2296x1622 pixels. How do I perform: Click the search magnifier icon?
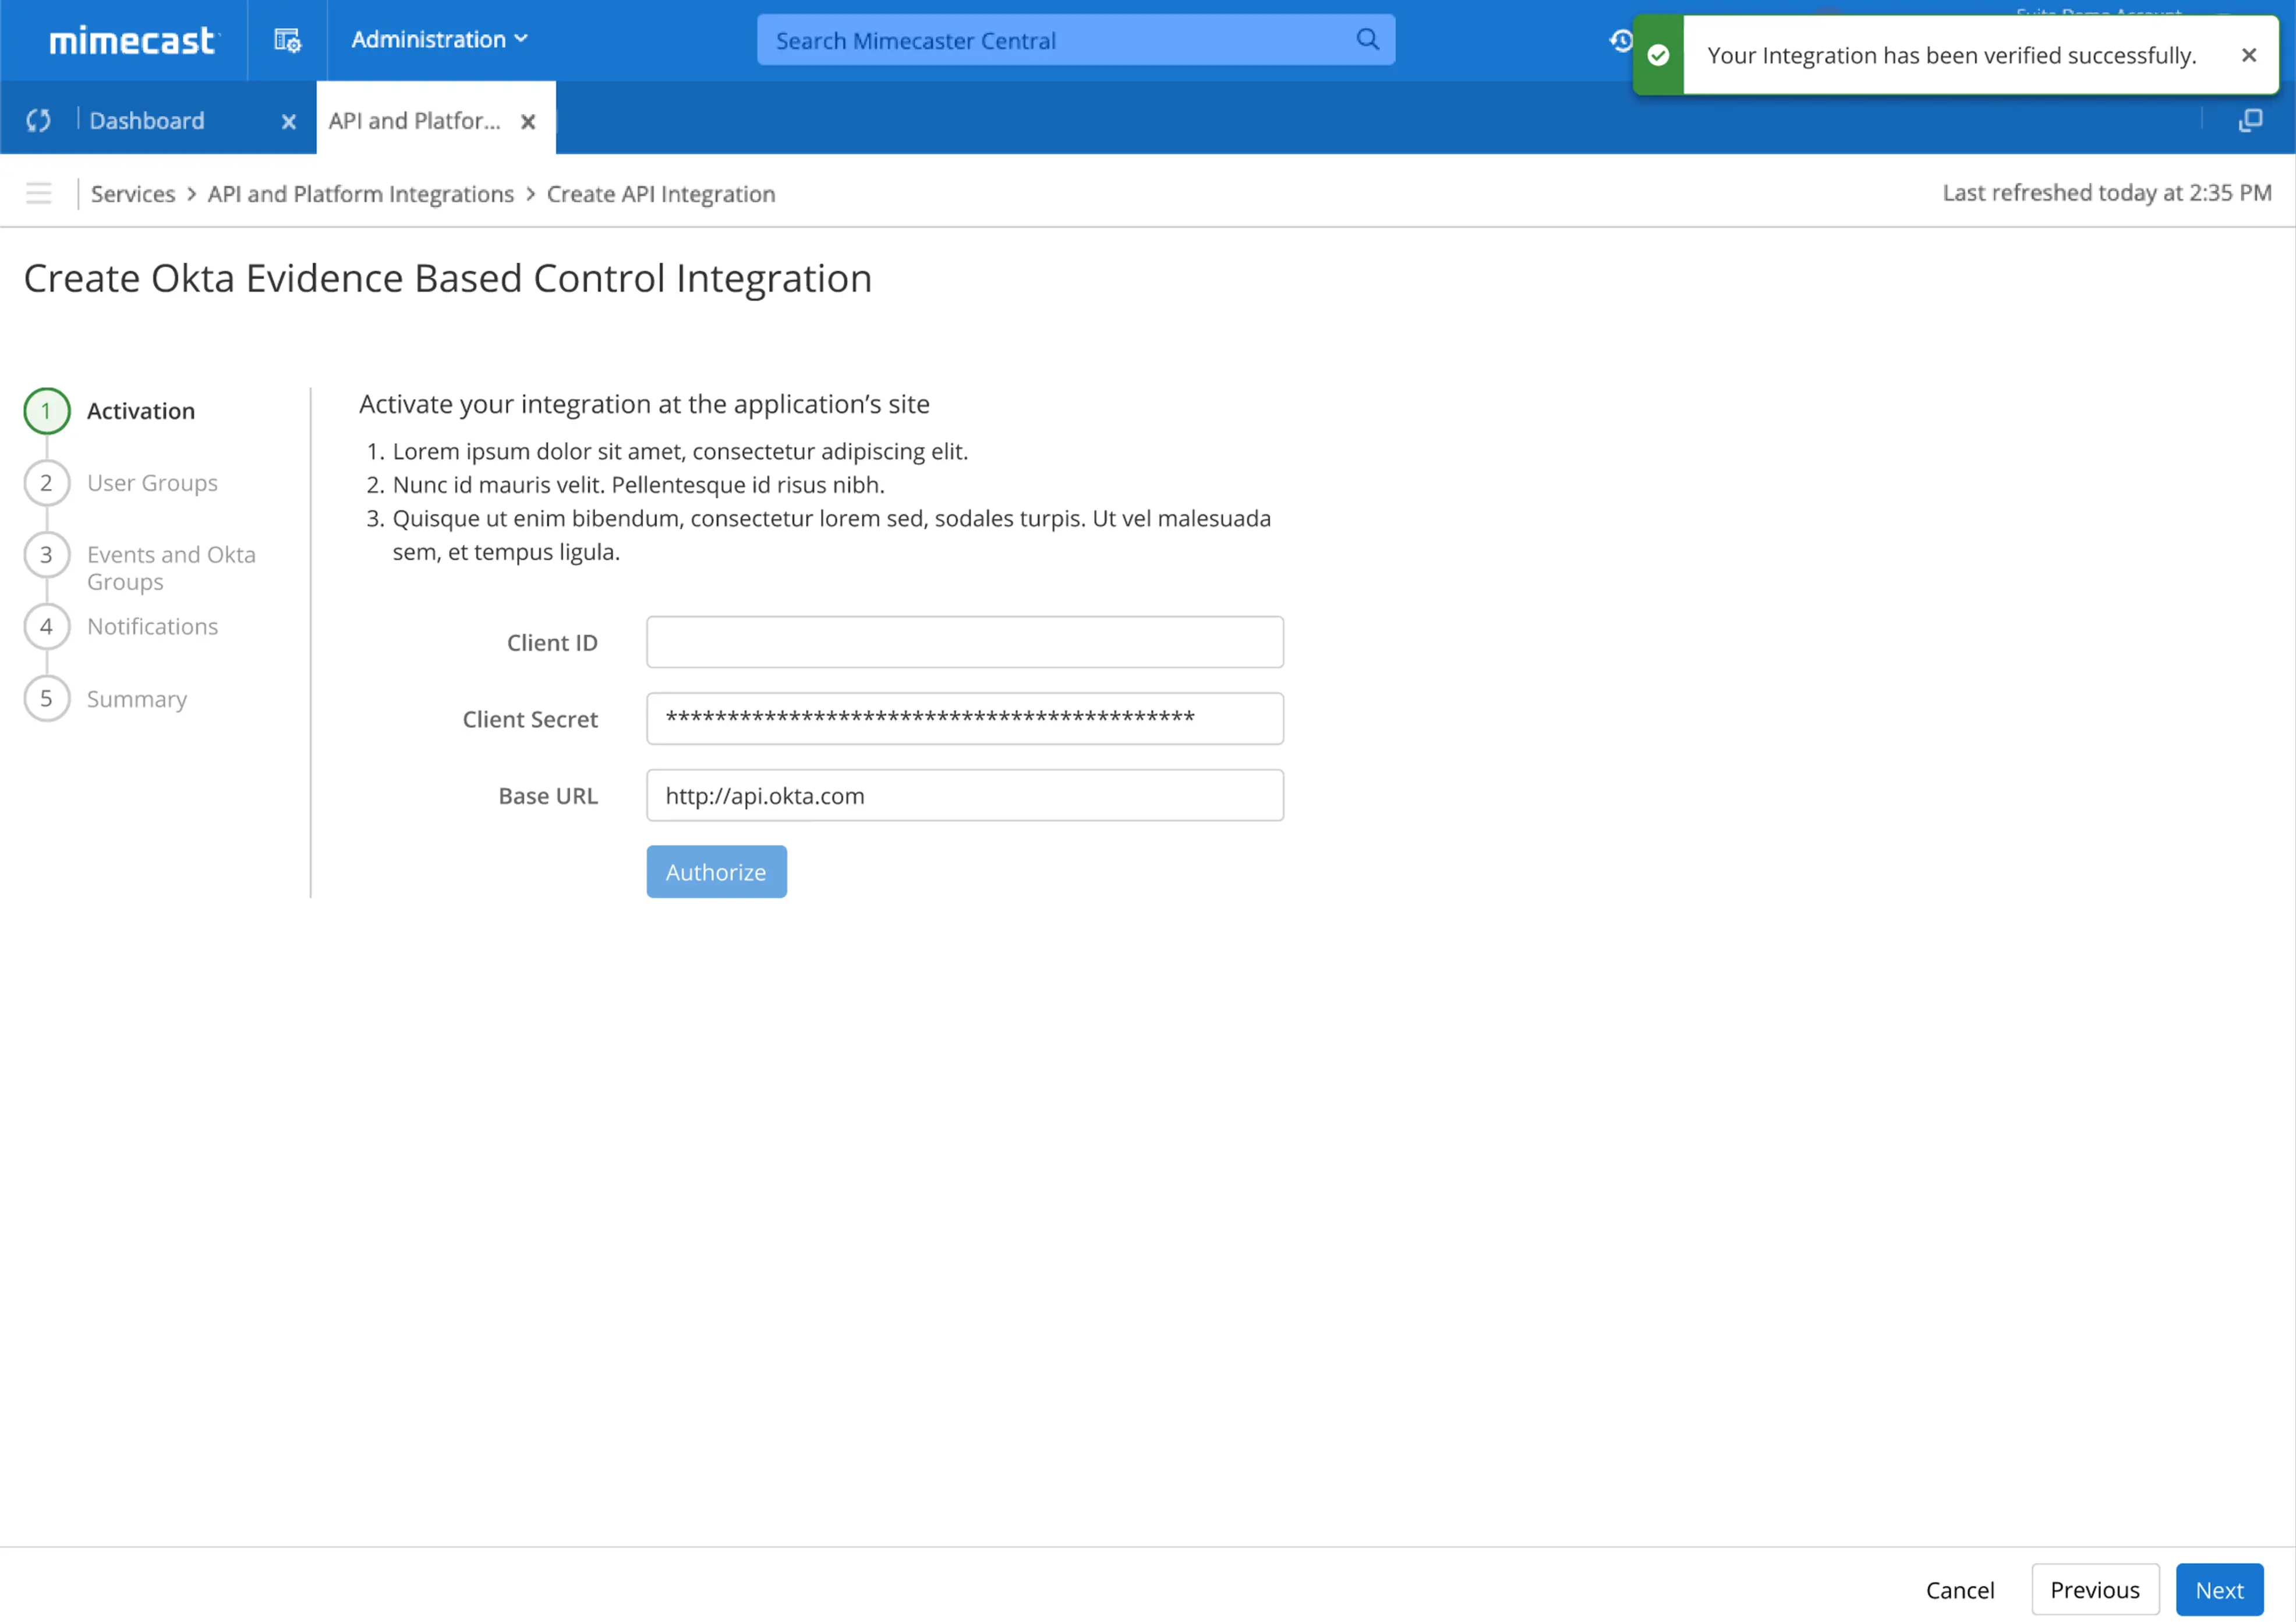1367,39
